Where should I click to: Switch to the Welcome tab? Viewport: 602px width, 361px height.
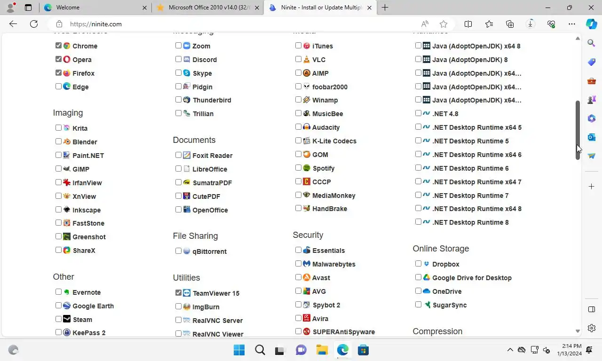click(x=95, y=8)
